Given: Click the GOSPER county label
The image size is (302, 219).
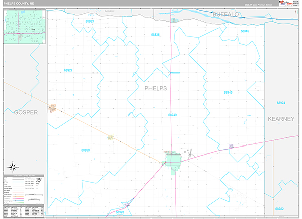Looking at the screenshot, I should 26,112.
